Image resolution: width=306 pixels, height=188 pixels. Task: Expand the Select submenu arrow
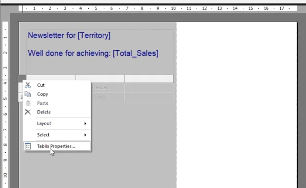(85, 135)
